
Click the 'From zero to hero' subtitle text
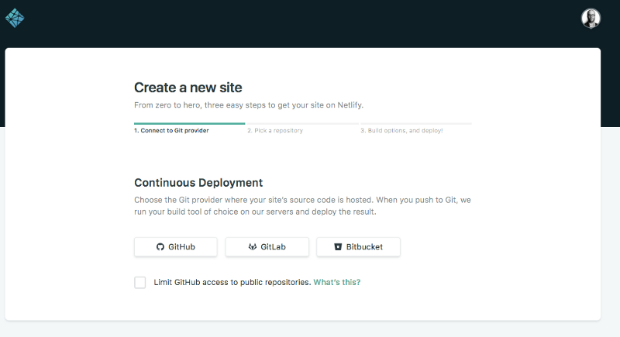[248, 105]
